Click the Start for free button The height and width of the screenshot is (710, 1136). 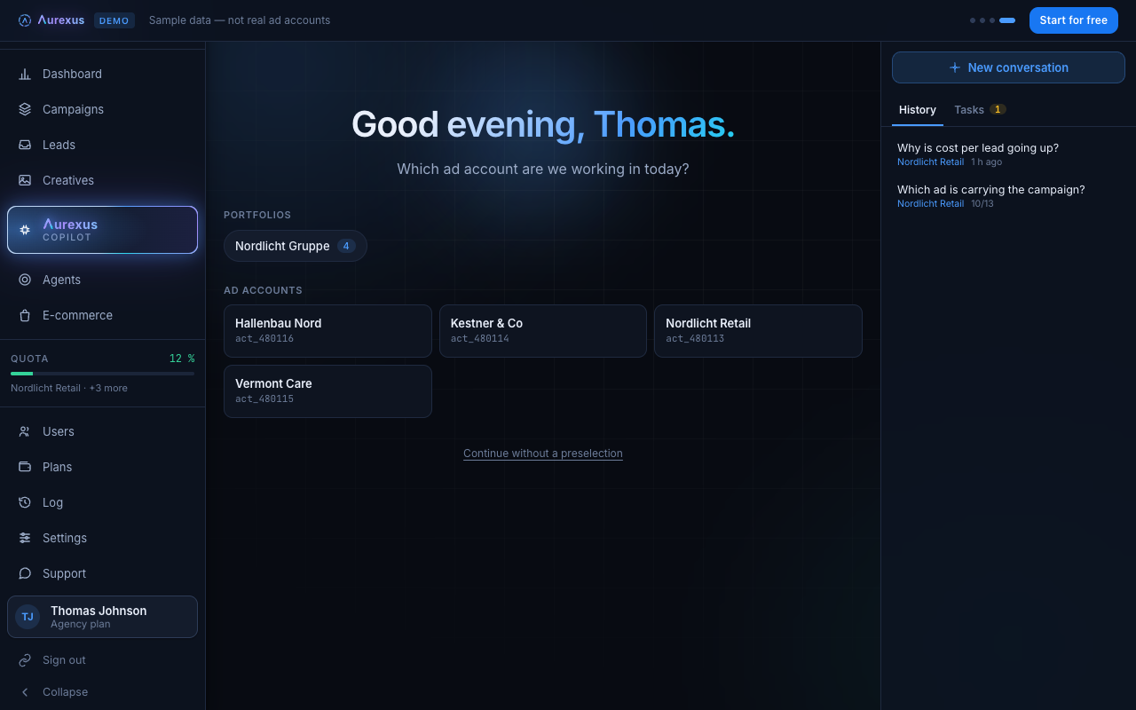click(1074, 20)
